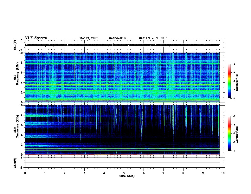Click the ch.2 spectrogram color scale bar
Viewport: 251px width, 194px height.
click(x=229, y=133)
